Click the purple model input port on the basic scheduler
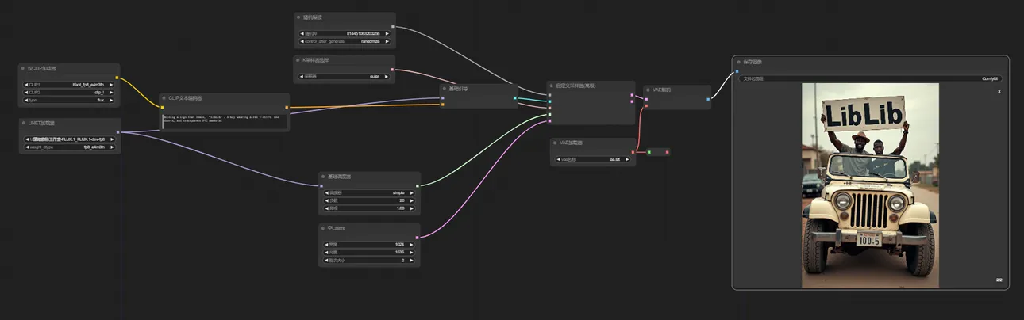The height and width of the screenshot is (320, 1024). (321, 185)
